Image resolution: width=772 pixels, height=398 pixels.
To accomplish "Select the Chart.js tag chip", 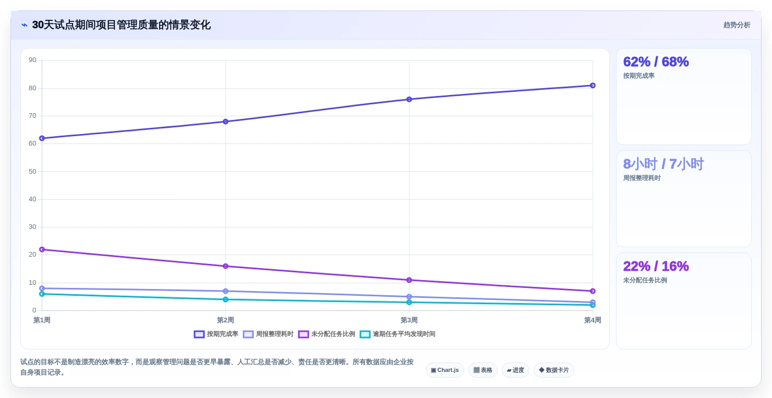I will pyautogui.click(x=445, y=370).
